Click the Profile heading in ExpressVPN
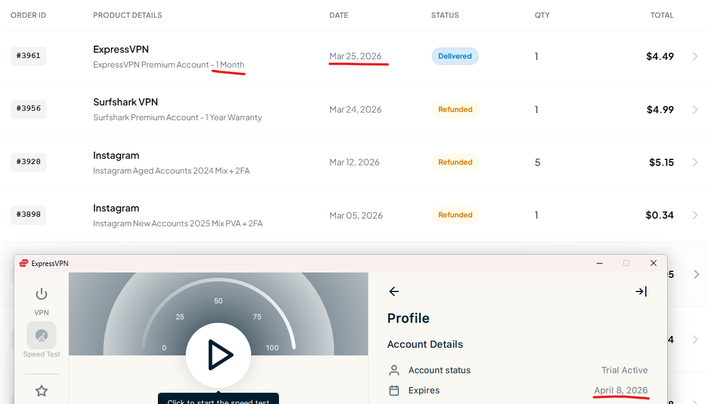The image size is (723, 404). 408,318
